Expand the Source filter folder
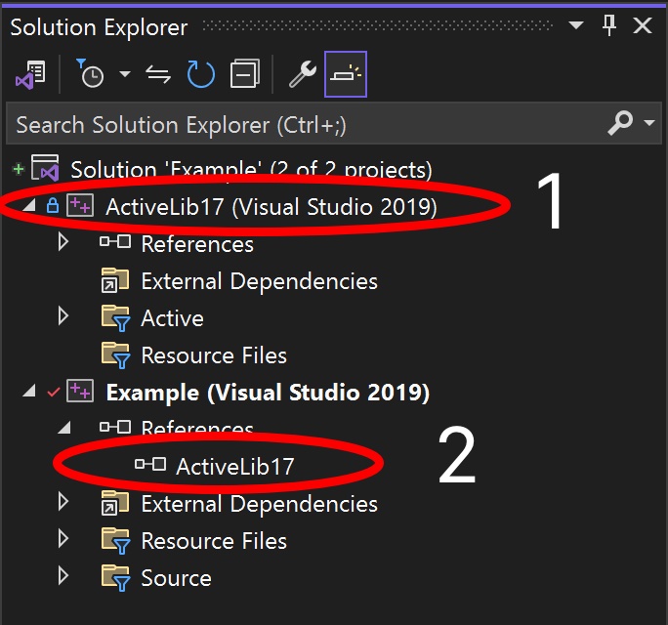This screenshot has width=668, height=625. coord(63,577)
